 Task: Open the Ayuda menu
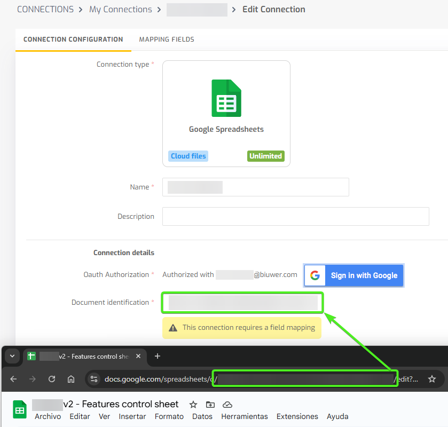click(337, 417)
